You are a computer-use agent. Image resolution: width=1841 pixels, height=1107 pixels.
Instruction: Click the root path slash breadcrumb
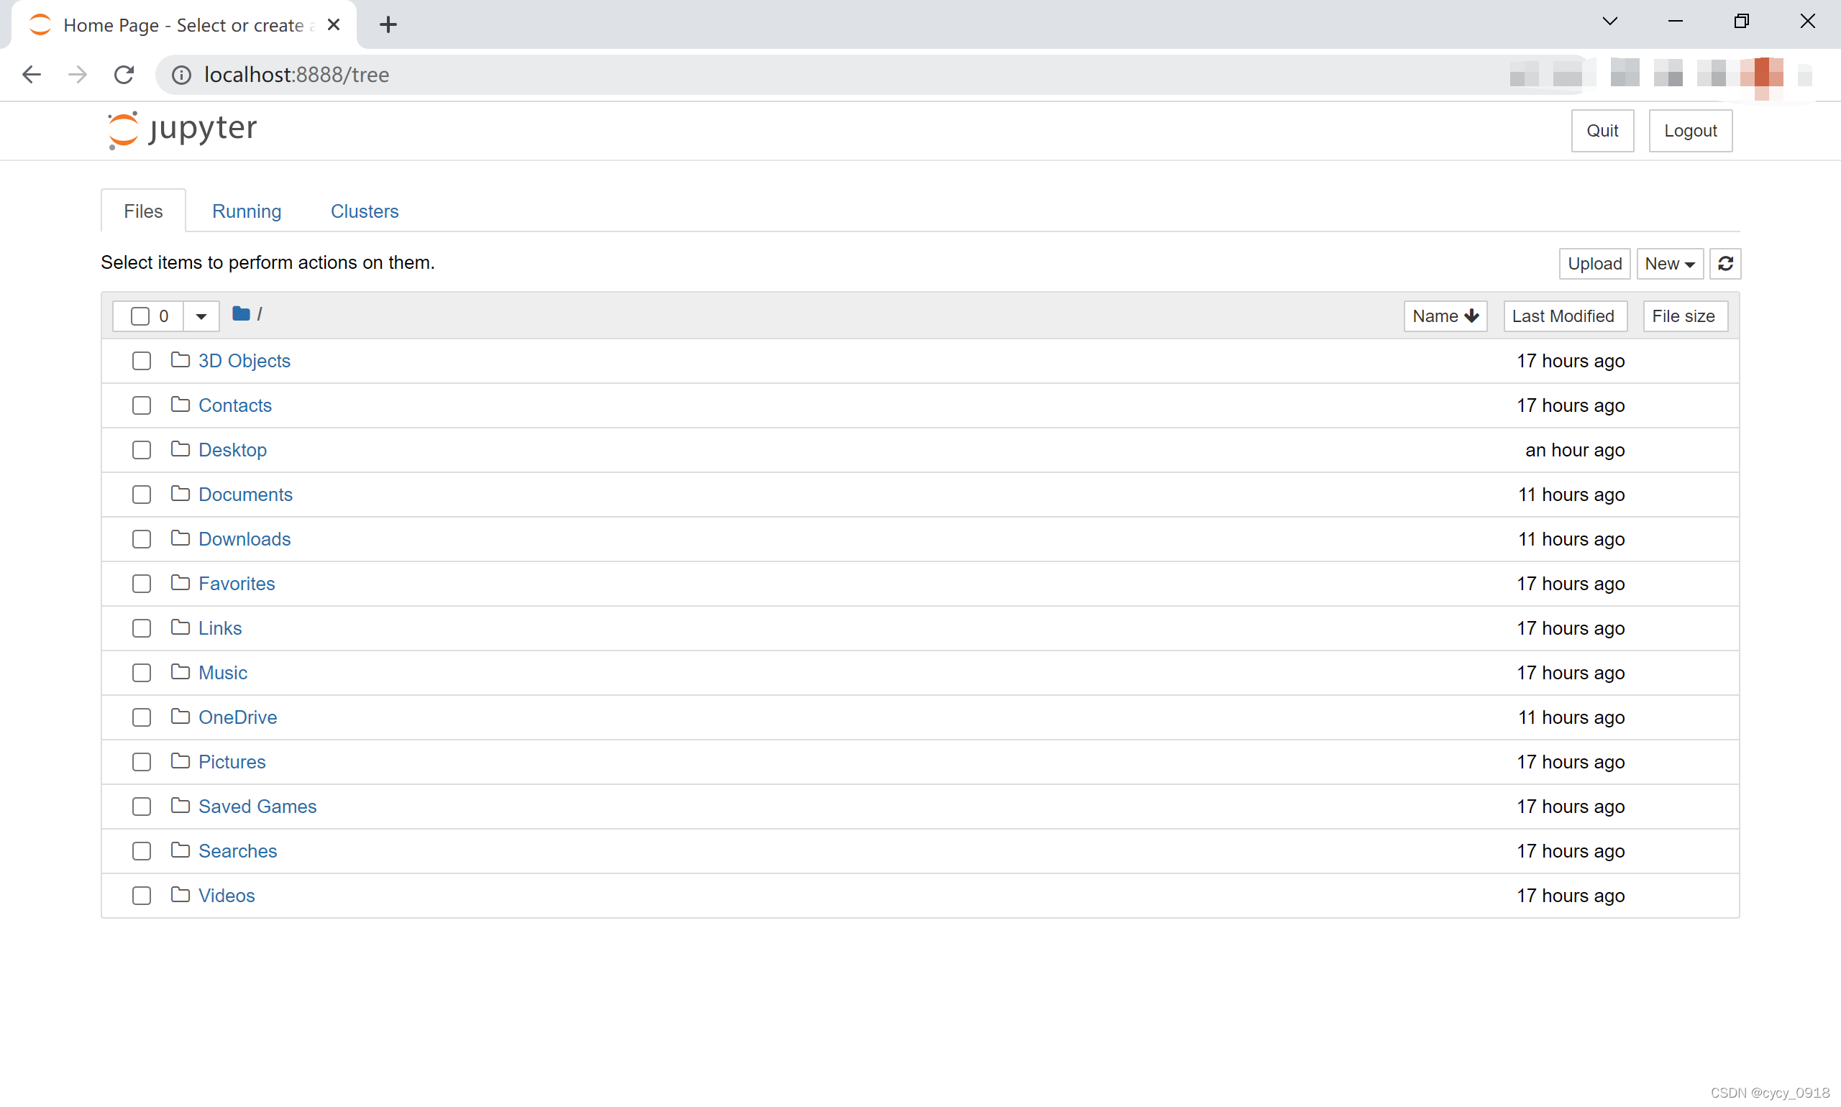(259, 315)
